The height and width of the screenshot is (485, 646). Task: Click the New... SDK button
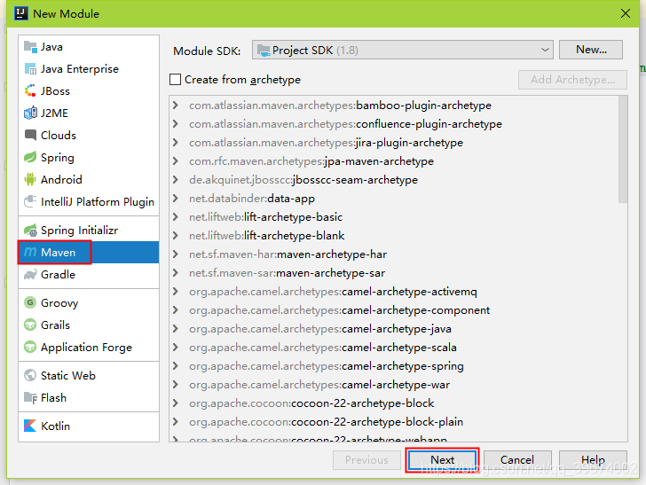tap(591, 50)
